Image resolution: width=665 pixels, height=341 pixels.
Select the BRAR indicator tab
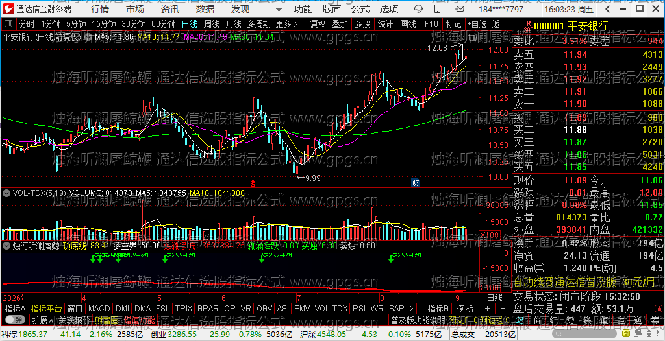208,309
